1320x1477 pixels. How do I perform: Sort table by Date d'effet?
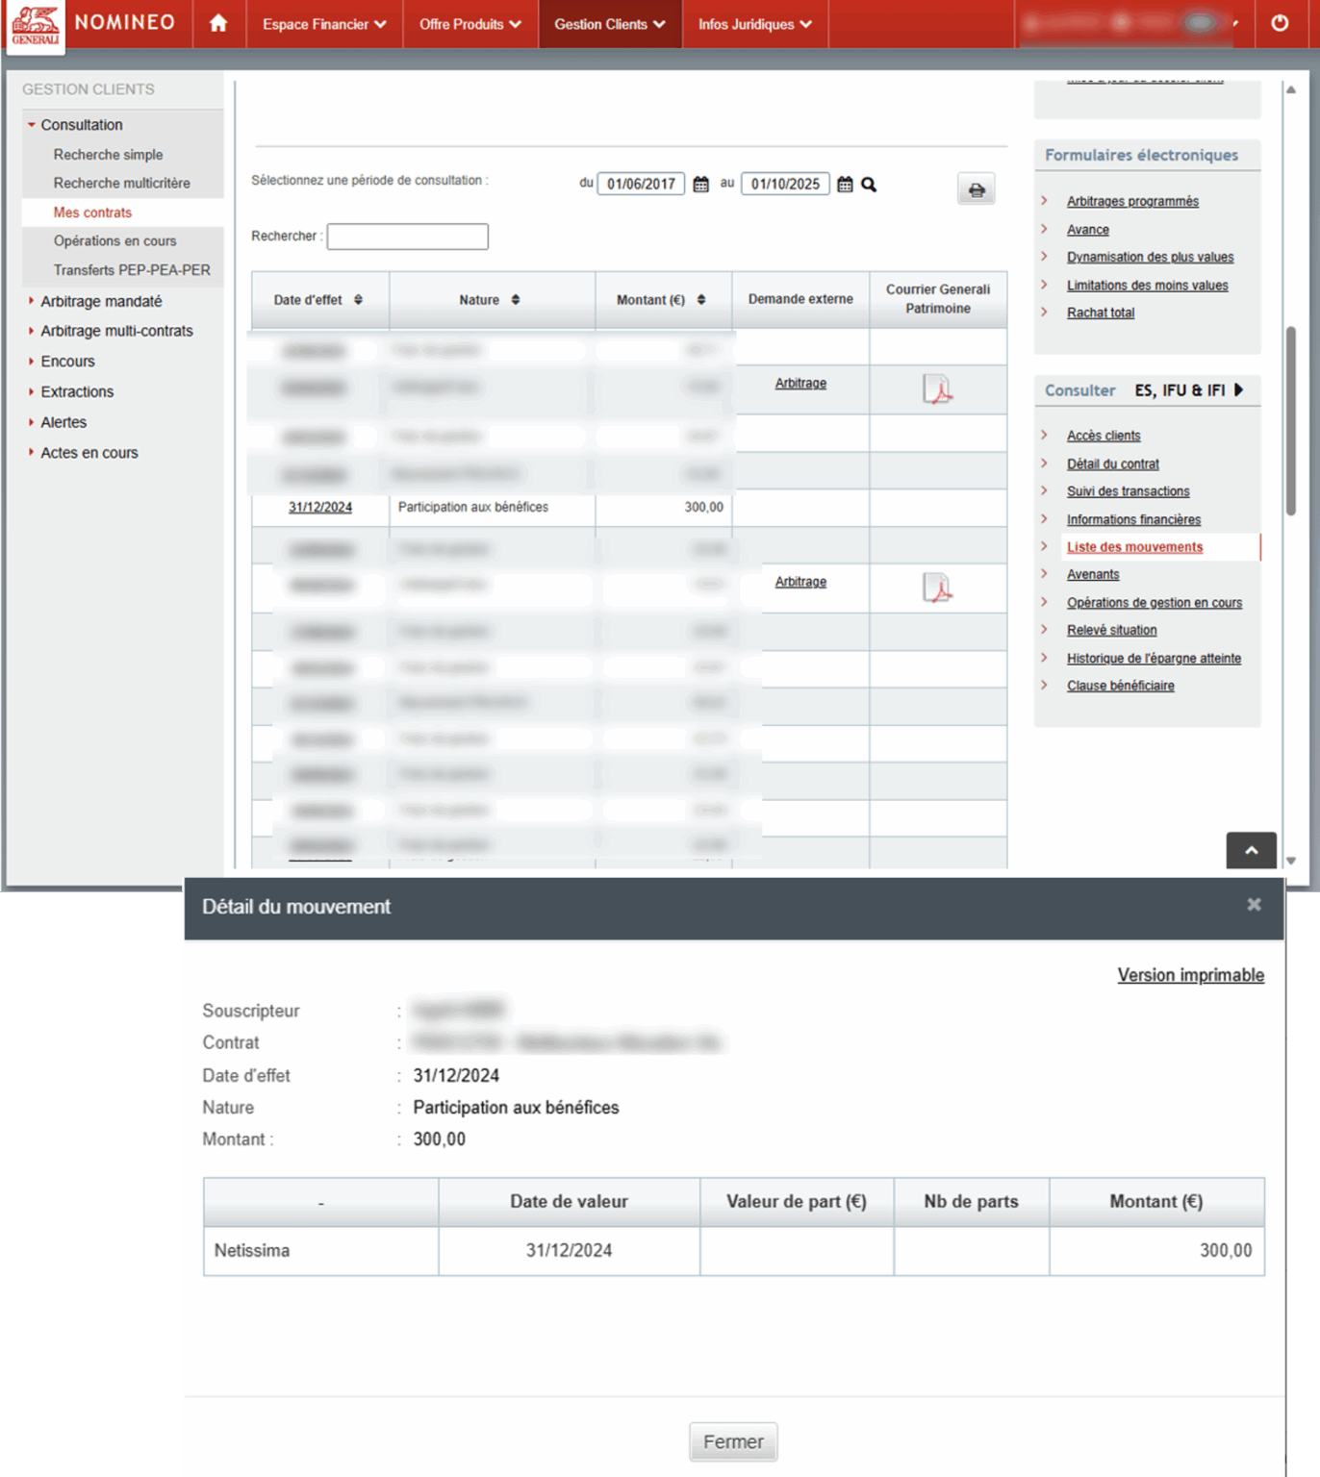pyautogui.click(x=358, y=300)
